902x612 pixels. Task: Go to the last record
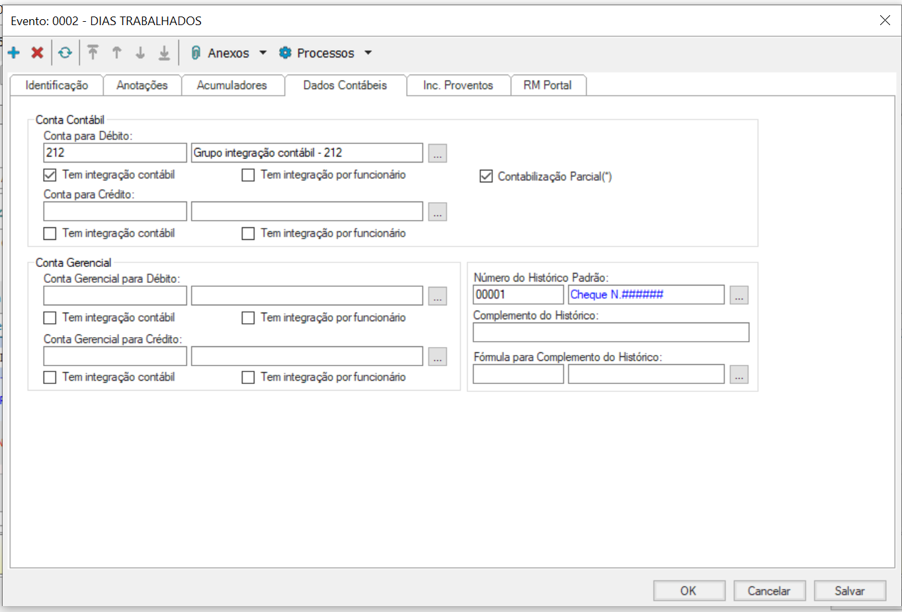point(164,53)
